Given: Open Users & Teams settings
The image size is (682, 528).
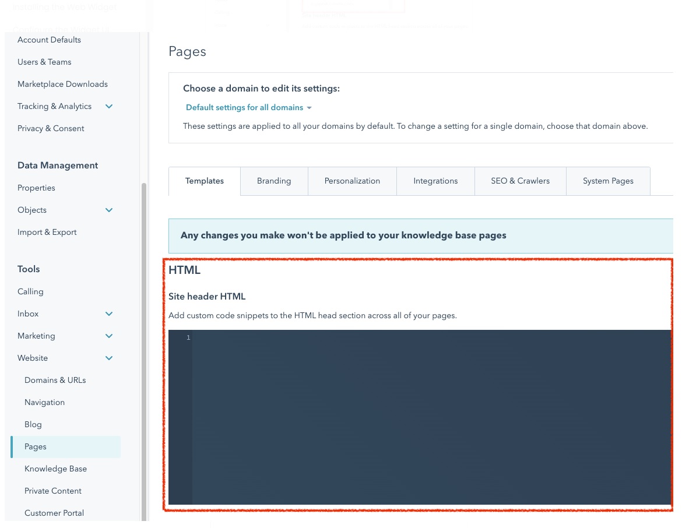Looking at the screenshot, I should pyautogui.click(x=44, y=62).
